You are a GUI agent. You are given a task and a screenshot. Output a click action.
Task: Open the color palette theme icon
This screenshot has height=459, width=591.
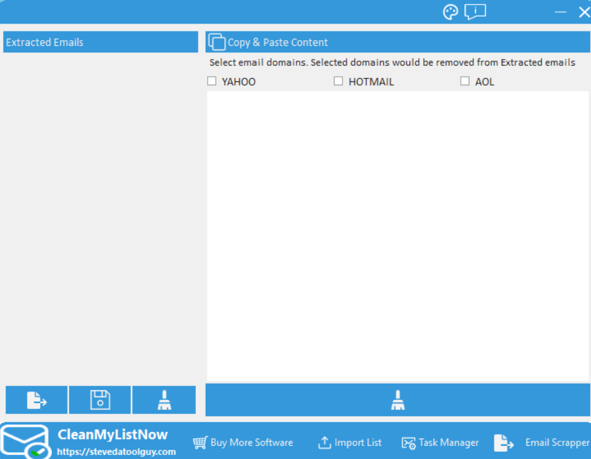(450, 12)
